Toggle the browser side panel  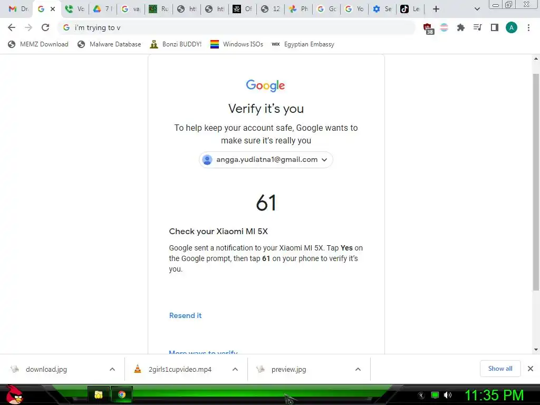point(494,27)
